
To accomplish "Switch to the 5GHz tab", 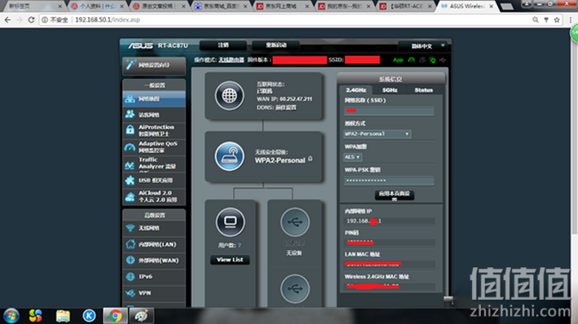I will coord(390,90).
